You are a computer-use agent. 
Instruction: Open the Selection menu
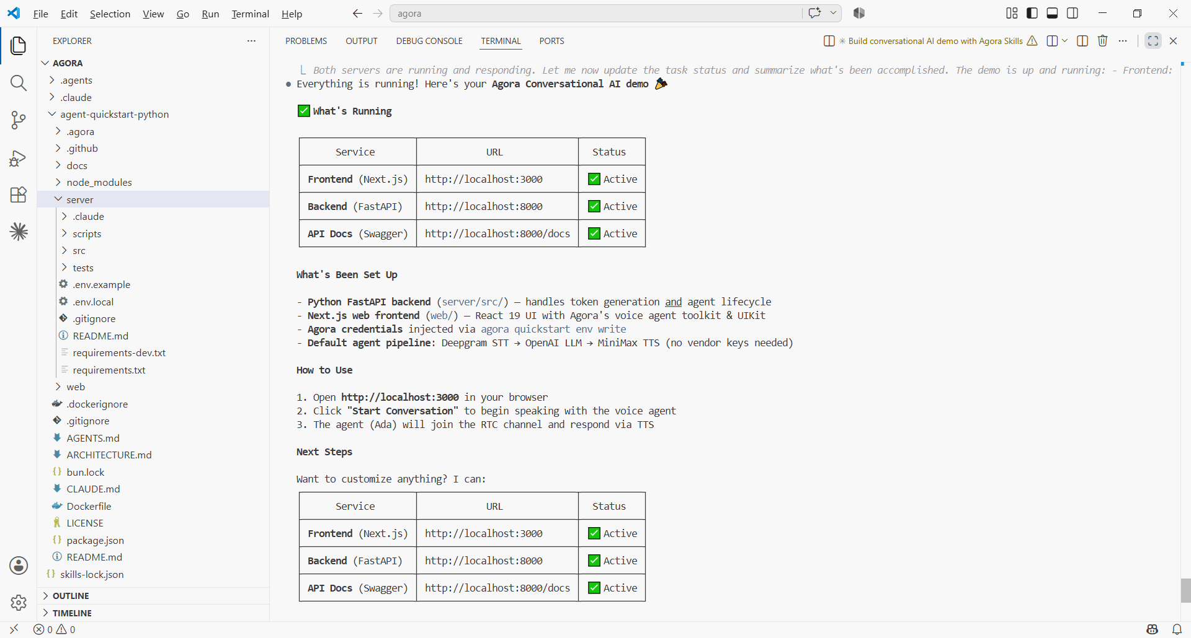pos(110,14)
